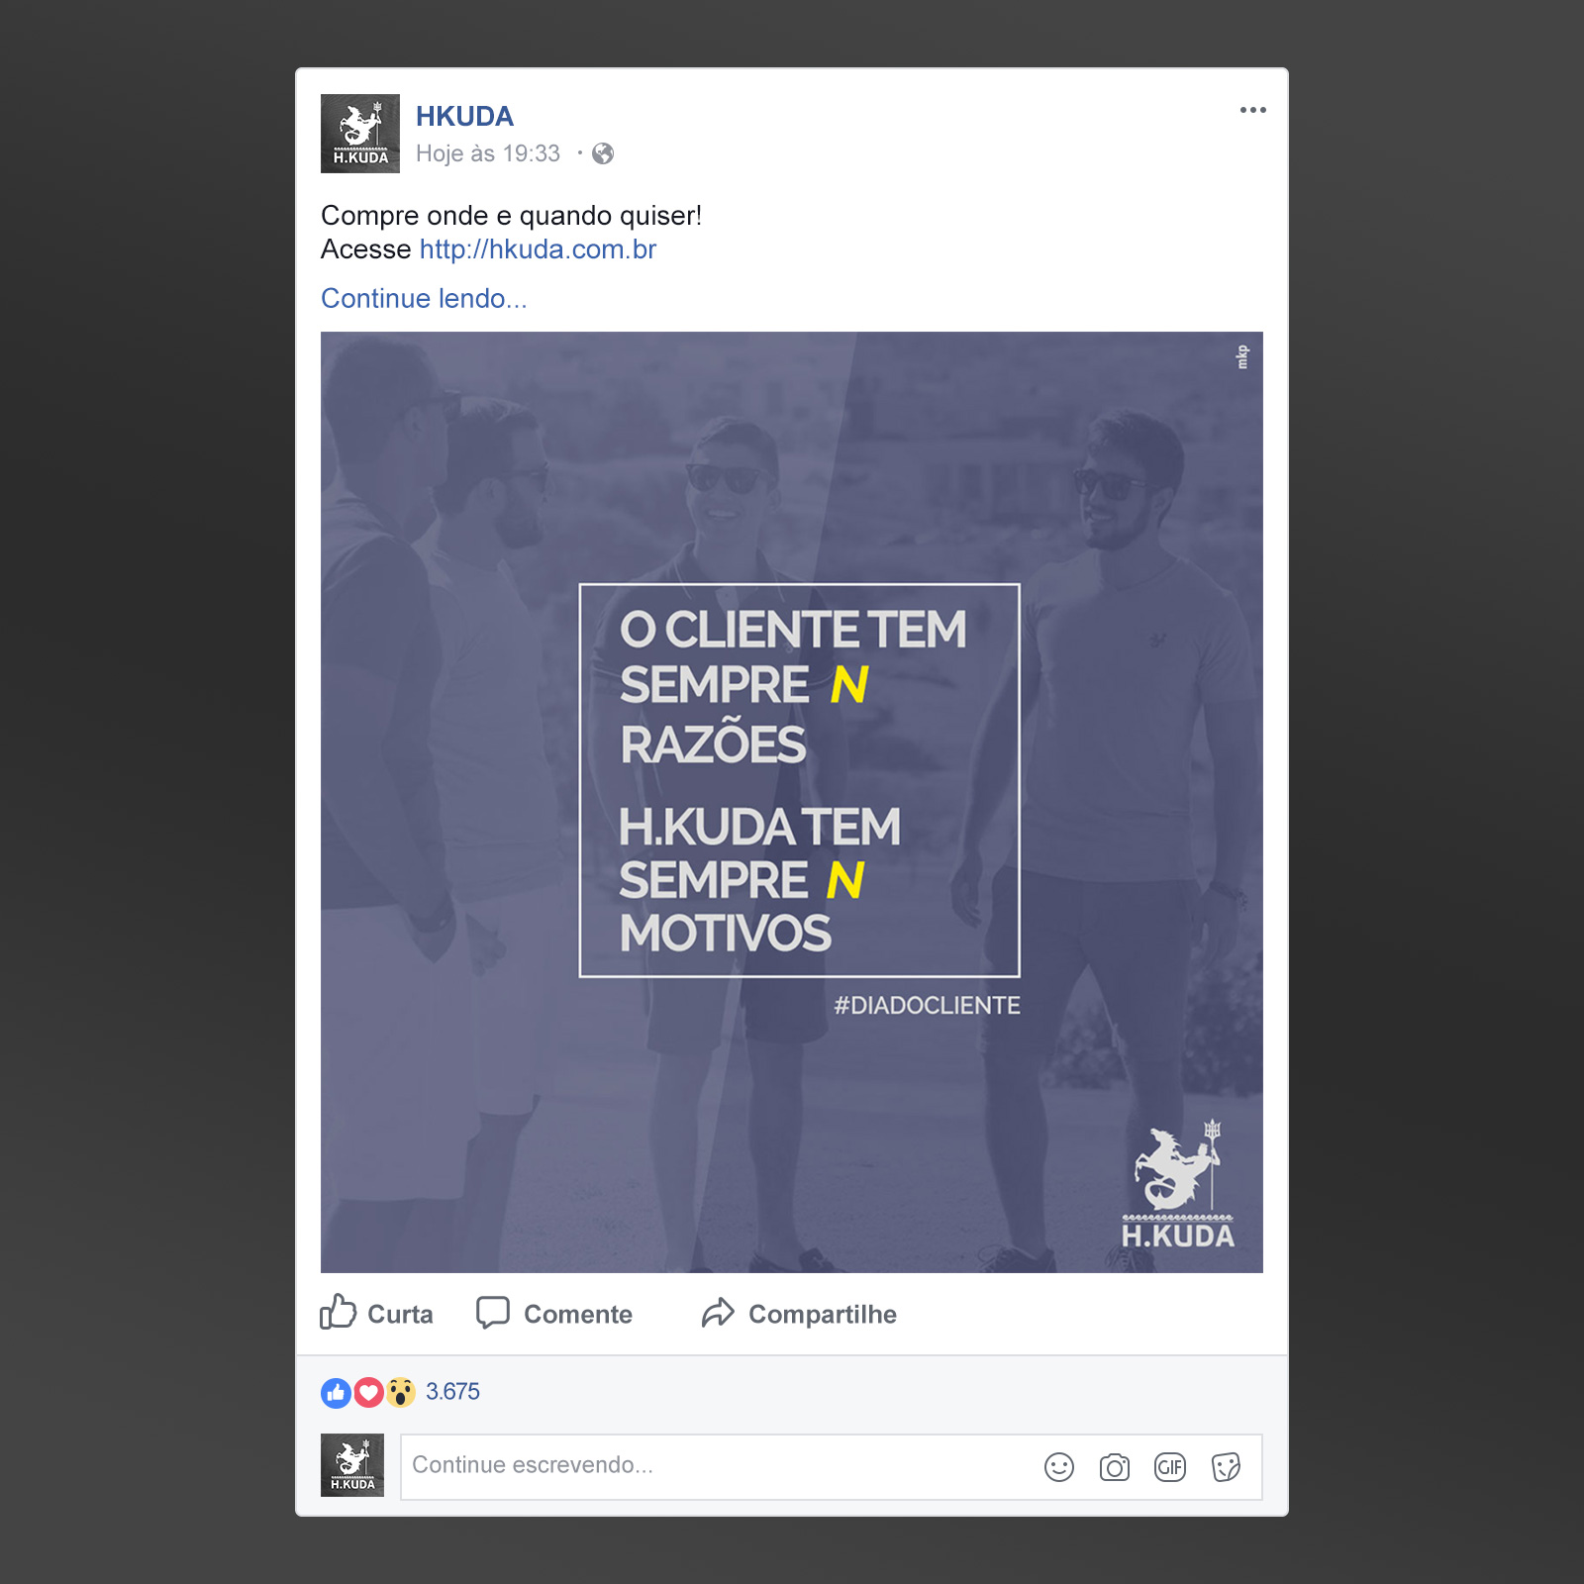1584x1584 pixels.
Task: Click the comment field Continue escrevendo
Action: tap(832, 1467)
